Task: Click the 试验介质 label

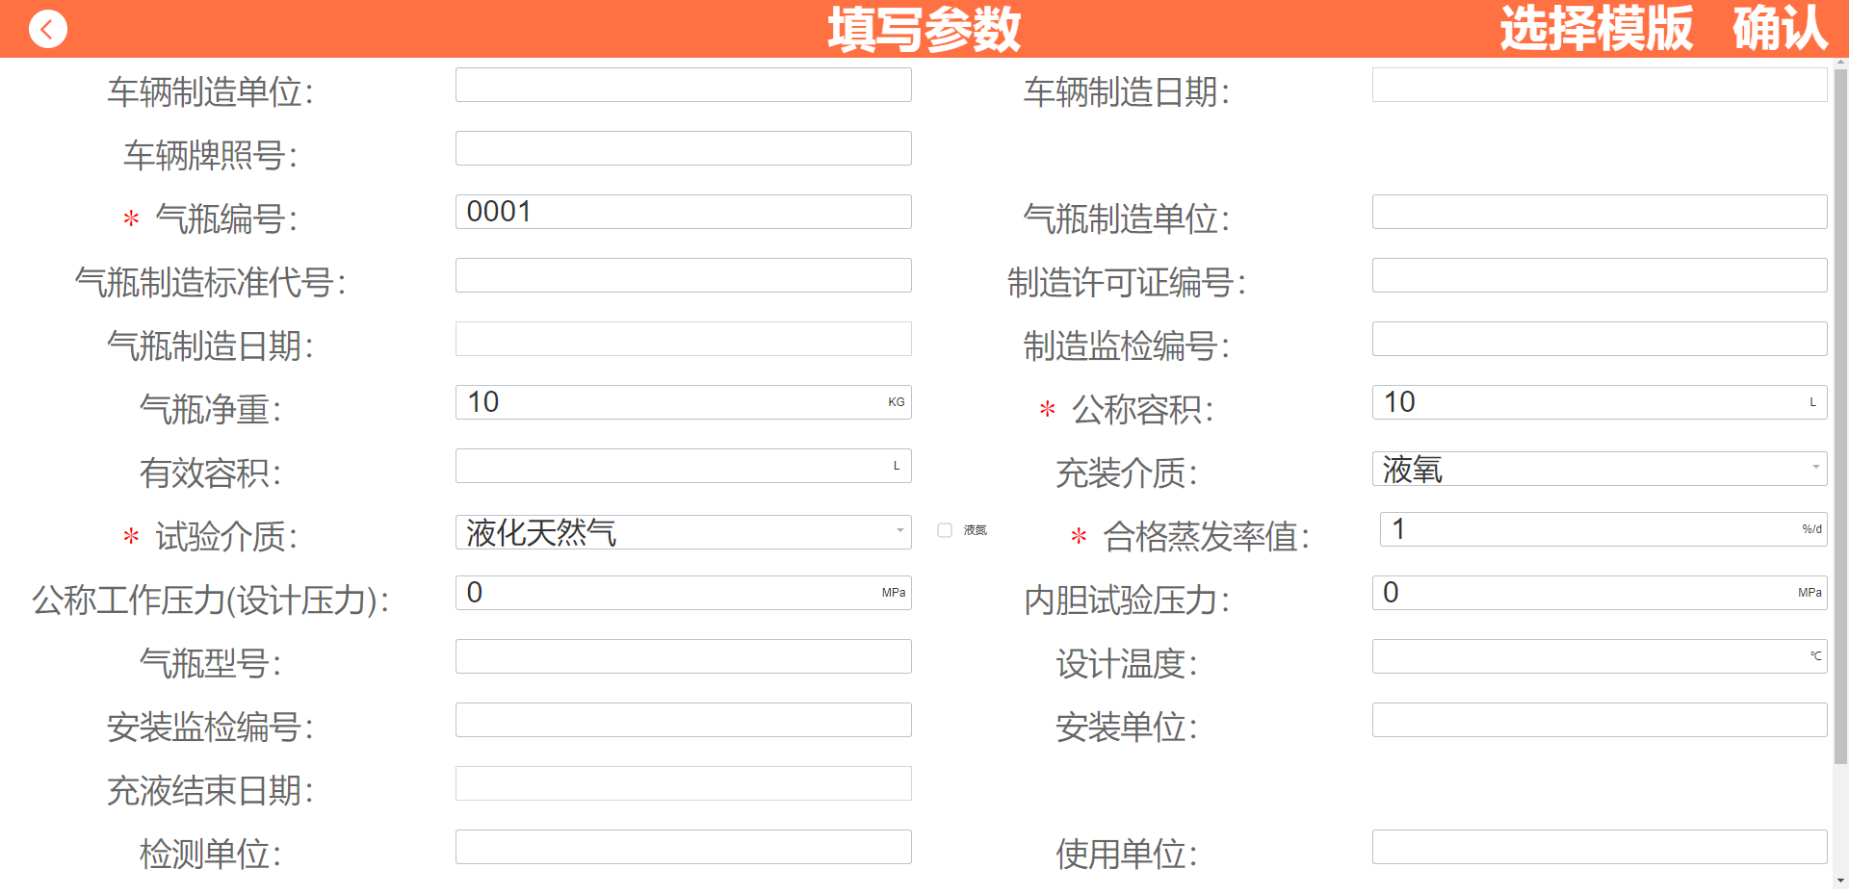Action: pos(226,536)
